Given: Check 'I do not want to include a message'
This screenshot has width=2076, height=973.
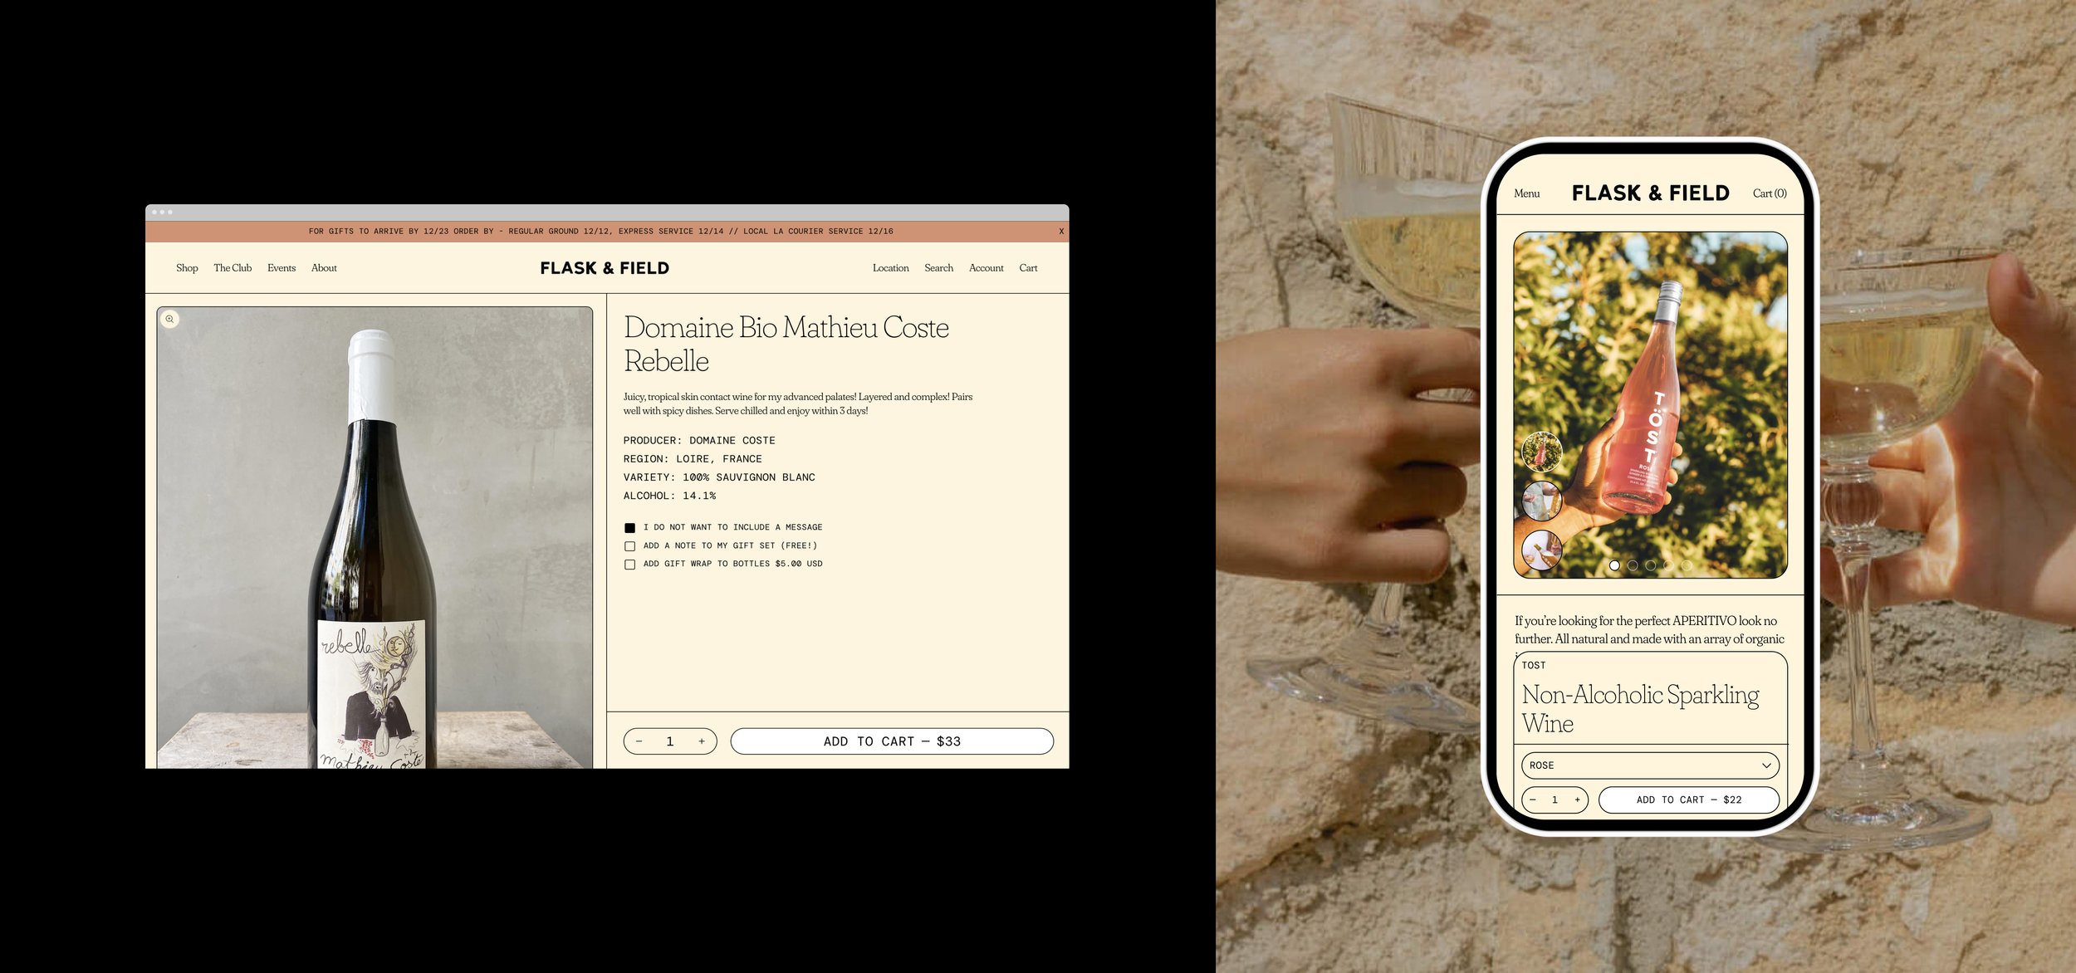Looking at the screenshot, I should click(629, 528).
